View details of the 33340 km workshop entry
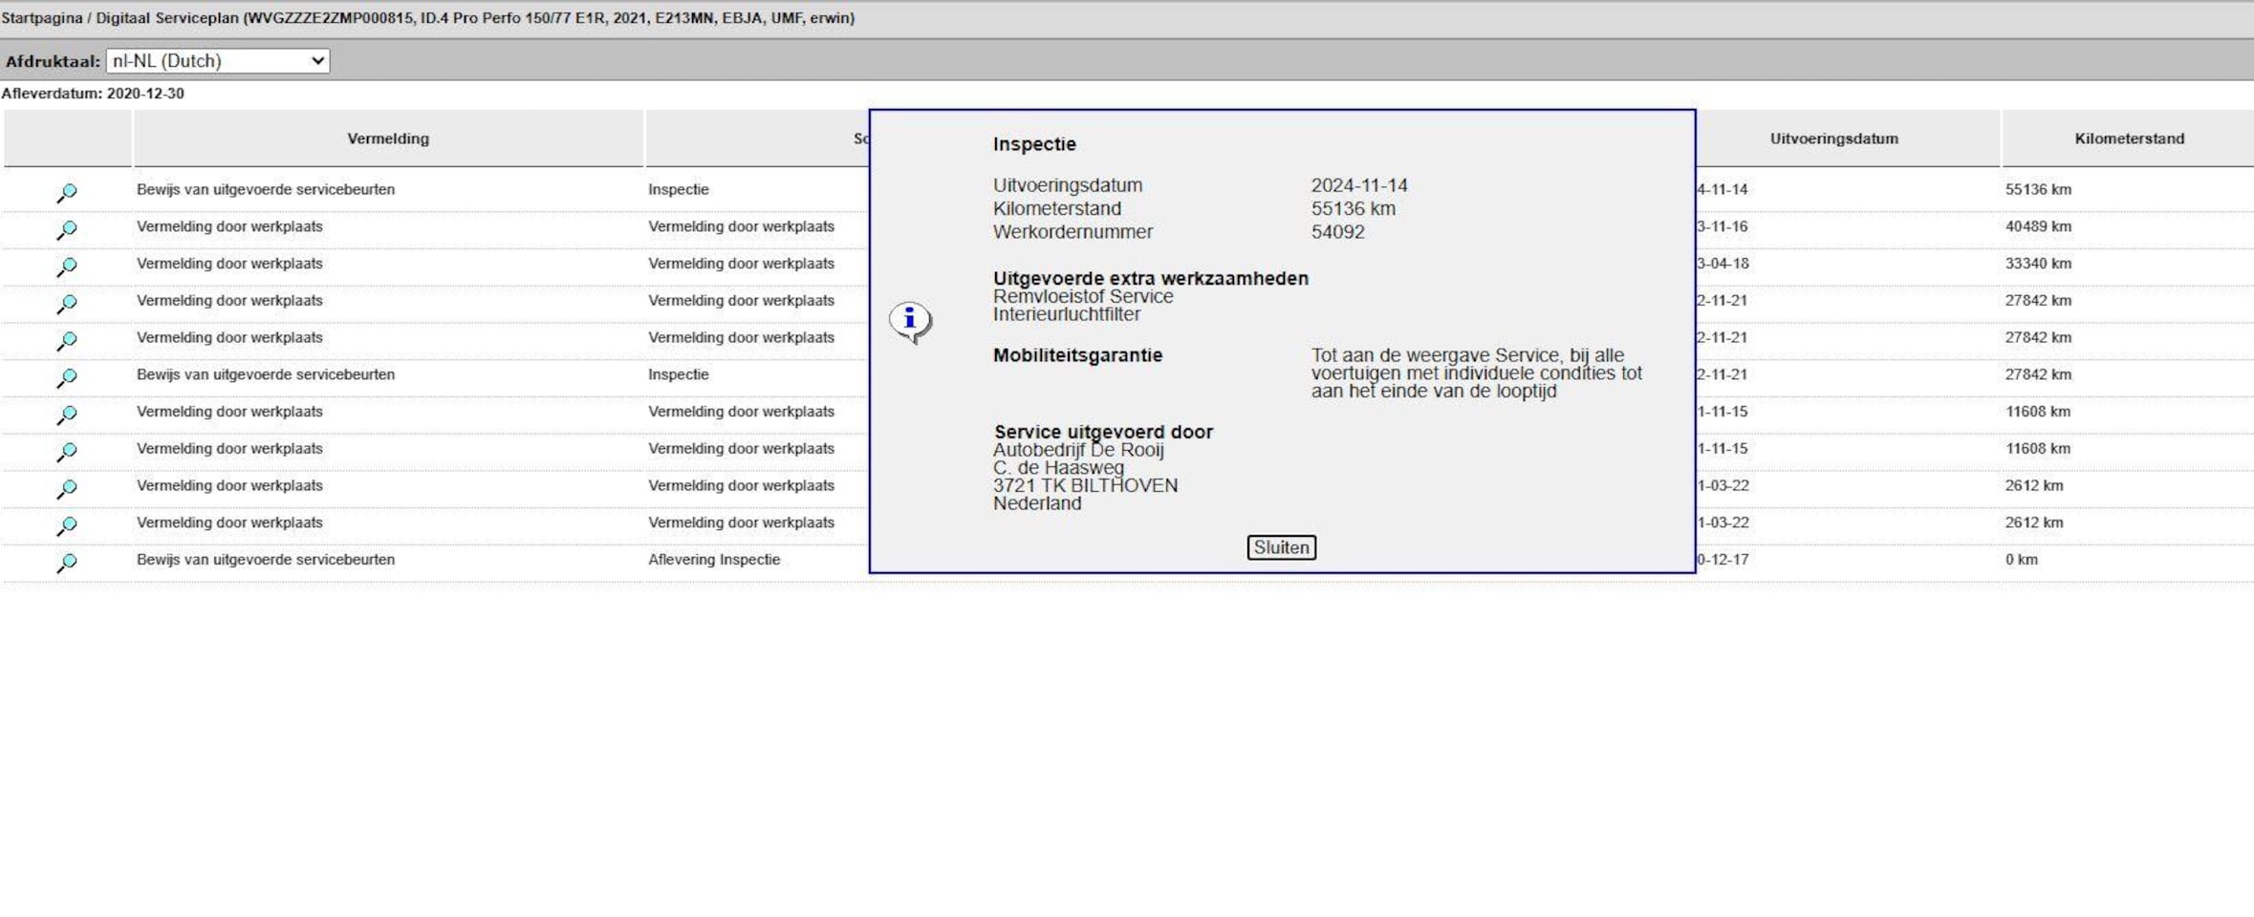 pos(66,267)
